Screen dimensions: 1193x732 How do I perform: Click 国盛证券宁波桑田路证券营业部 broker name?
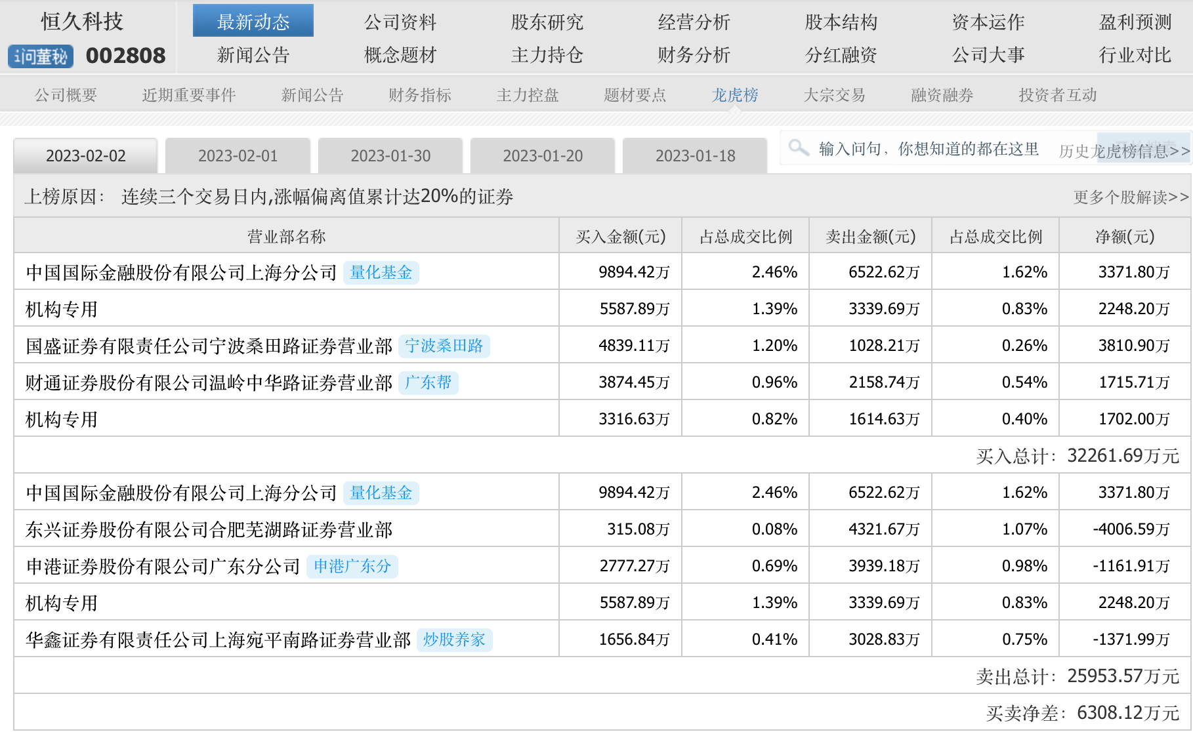(209, 346)
